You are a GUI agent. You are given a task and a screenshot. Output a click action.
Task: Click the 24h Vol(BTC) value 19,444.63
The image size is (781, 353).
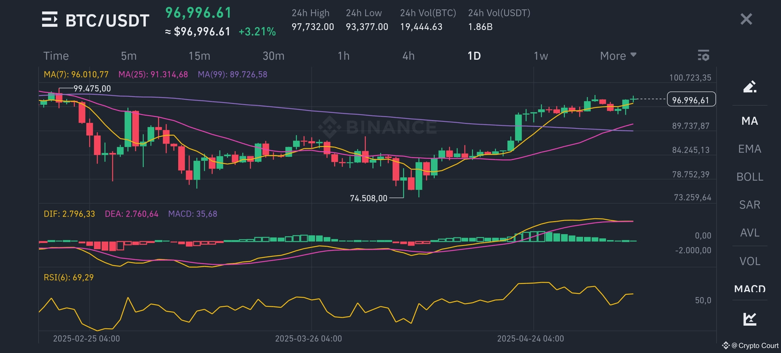click(421, 27)
